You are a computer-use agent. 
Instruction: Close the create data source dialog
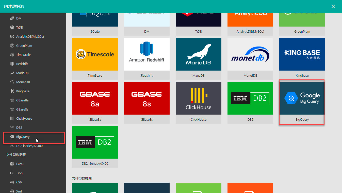333,6
